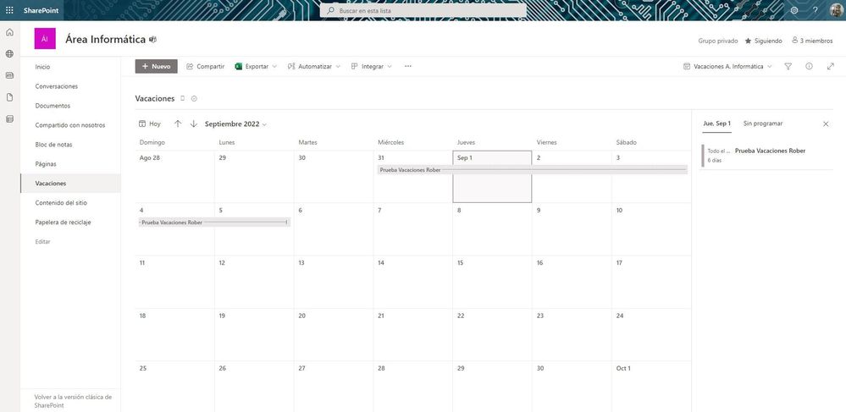
Task: Go to the home icon in left rail
Action: coord(9,32)
